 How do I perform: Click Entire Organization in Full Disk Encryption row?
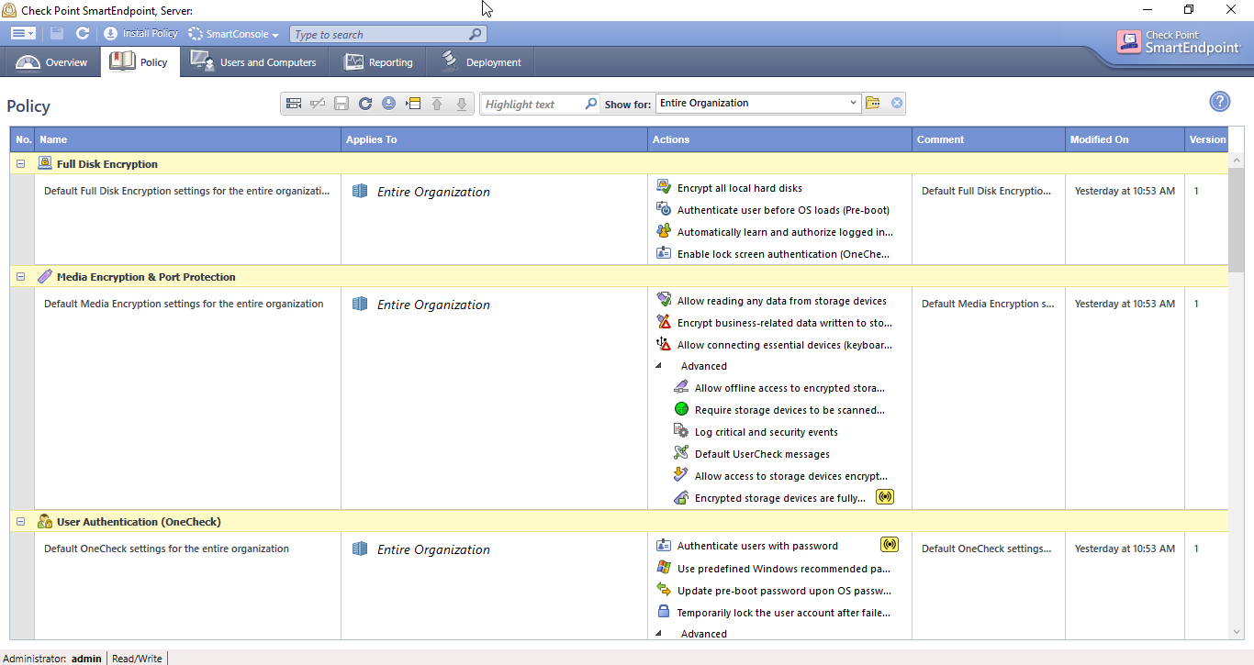pyautogui.click(x=433, y=192)
